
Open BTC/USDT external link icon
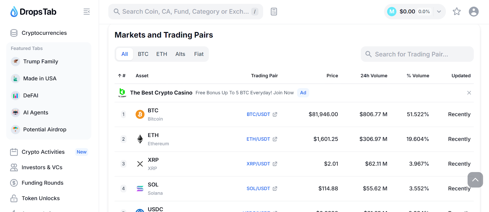(275, 114)
